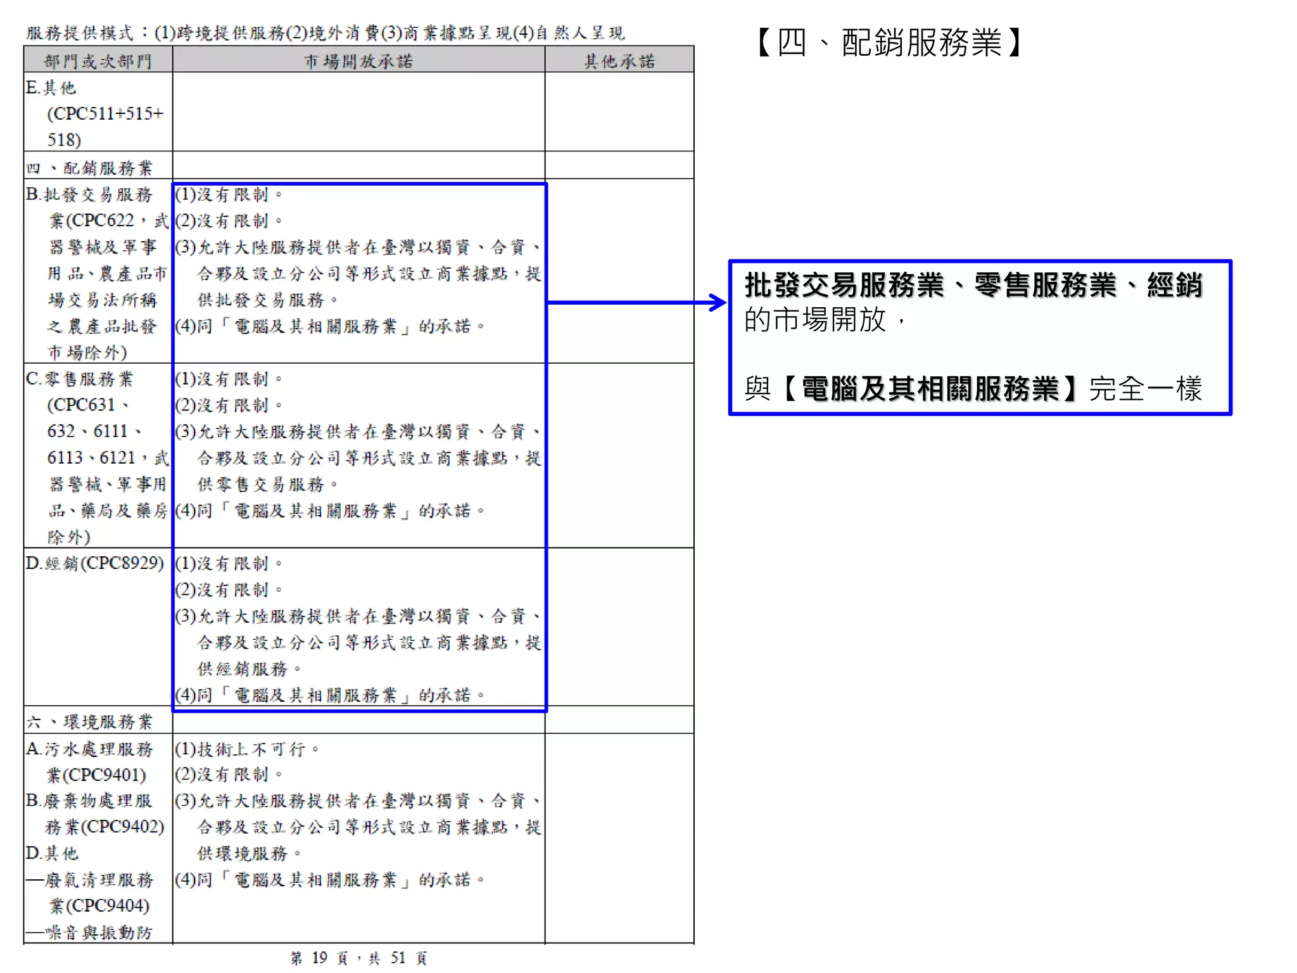Click the section heading 四、配銷服務業 in the table
Viewport: 1297px width, 973px height.
pos(89,167)
